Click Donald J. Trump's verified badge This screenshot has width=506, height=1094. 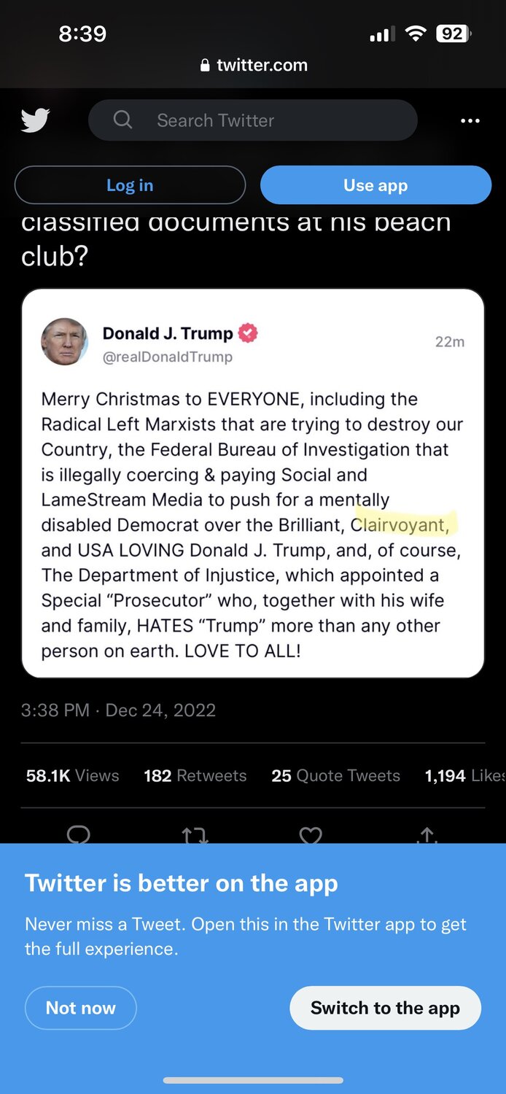click(x=246, y=333)
